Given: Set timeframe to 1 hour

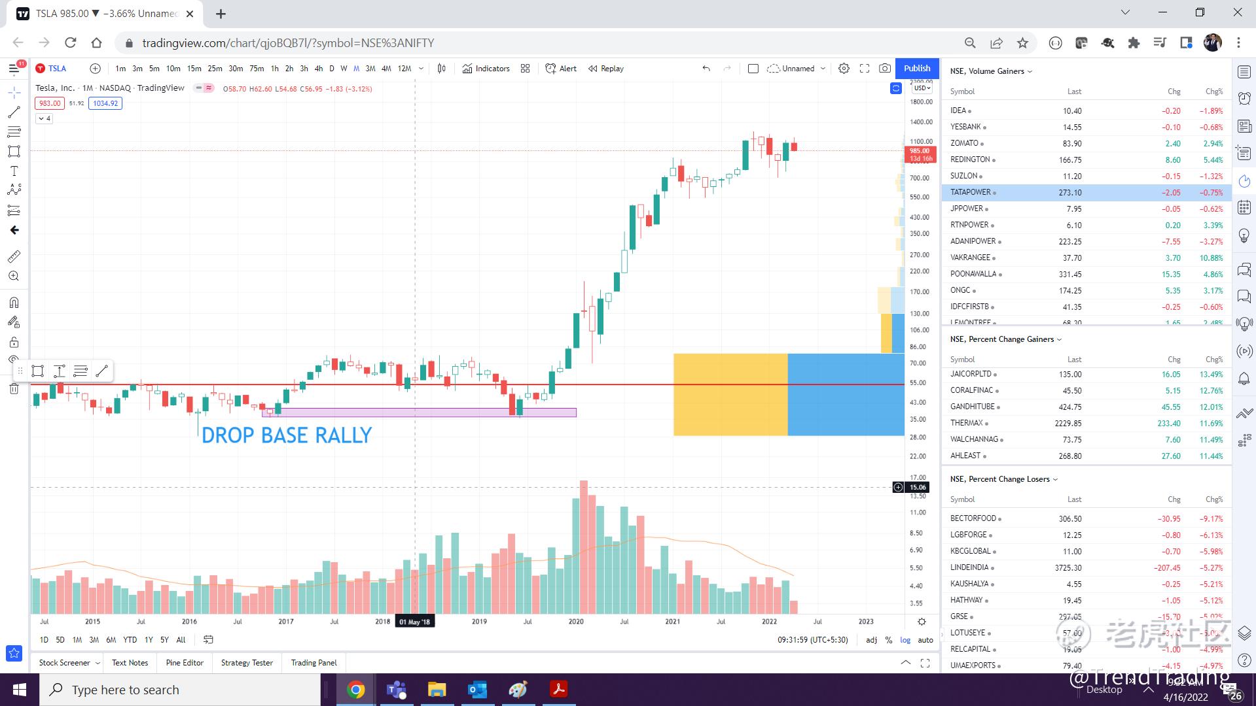Looking at the screenshot, I should (275, 69).
